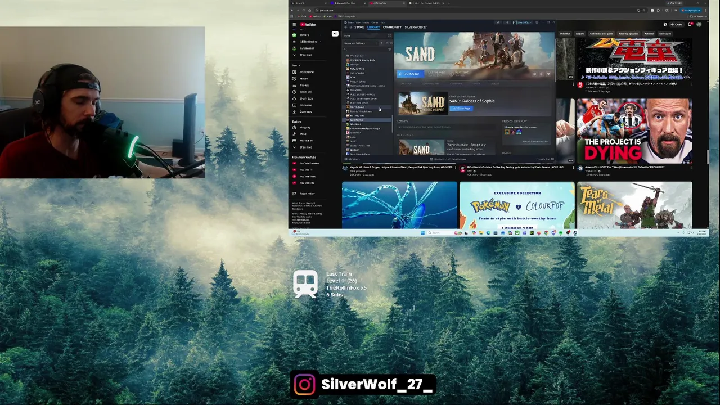Click the Steam library search field

[365, 49]
